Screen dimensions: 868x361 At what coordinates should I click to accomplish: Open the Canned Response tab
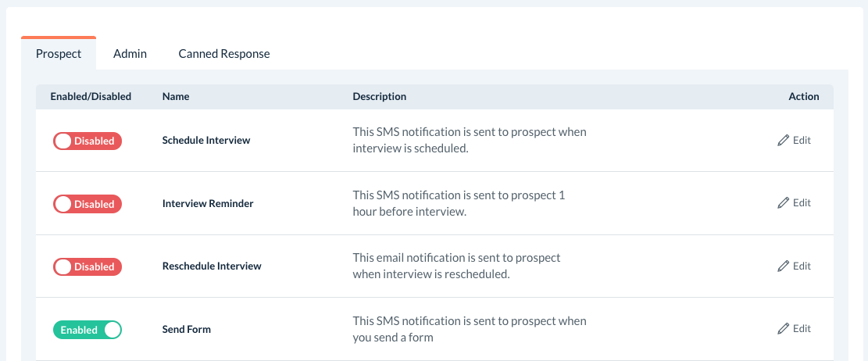(x=224, y=54)
